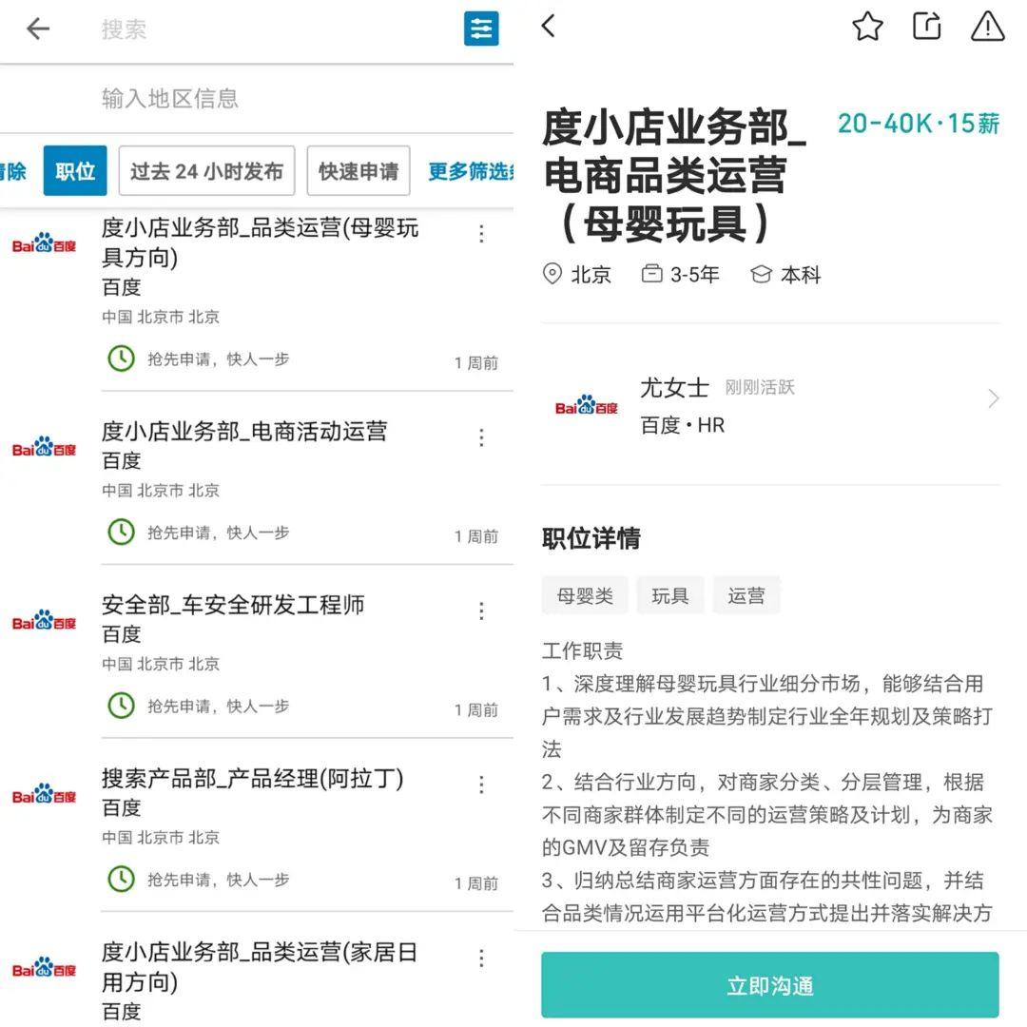Open job 安全部_车安全研发工程师
Screen dimensions: 1027x1027
233,605
